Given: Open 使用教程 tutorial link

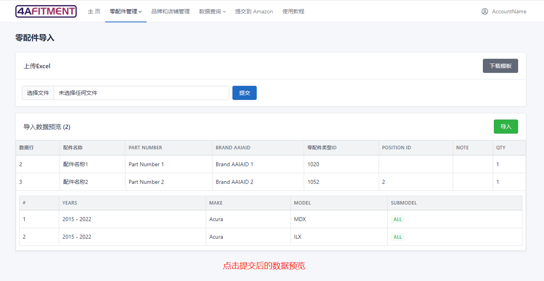Looking at the screenshot, I should pyautogui.click(x=293, y=11).
